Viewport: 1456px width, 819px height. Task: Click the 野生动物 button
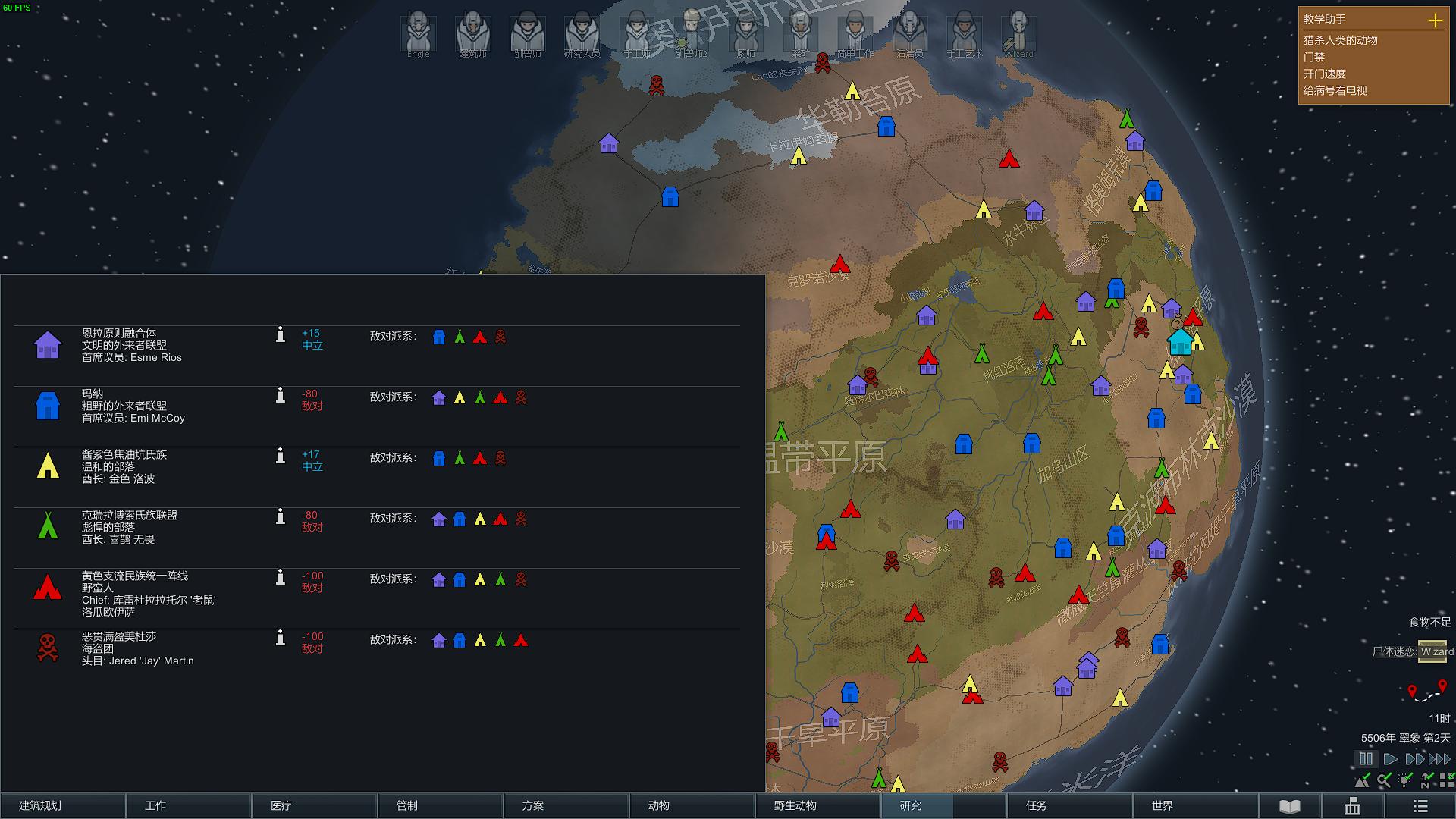pos(795,805)
